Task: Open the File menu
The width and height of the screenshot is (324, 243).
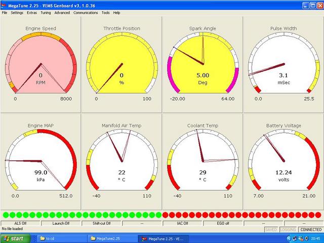Action: click(5, 12)
